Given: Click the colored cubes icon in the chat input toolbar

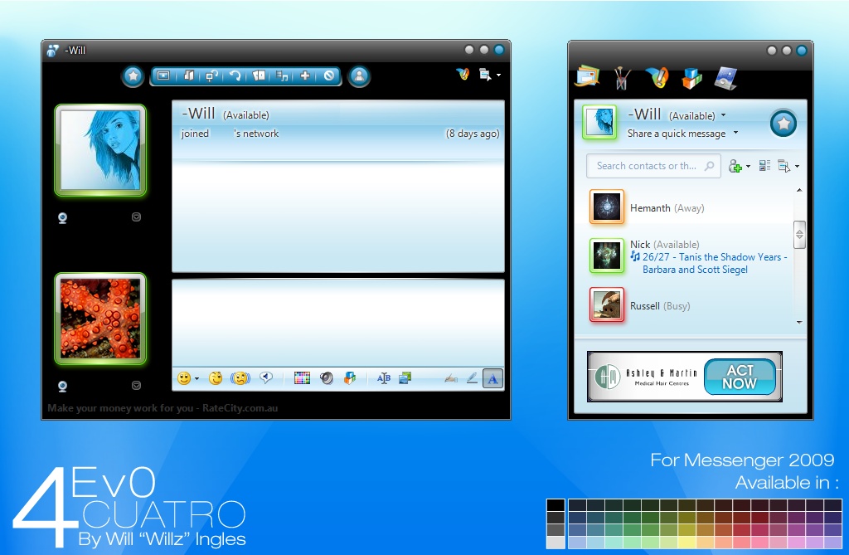Looking at the screenshot, I should pos(350,378).
